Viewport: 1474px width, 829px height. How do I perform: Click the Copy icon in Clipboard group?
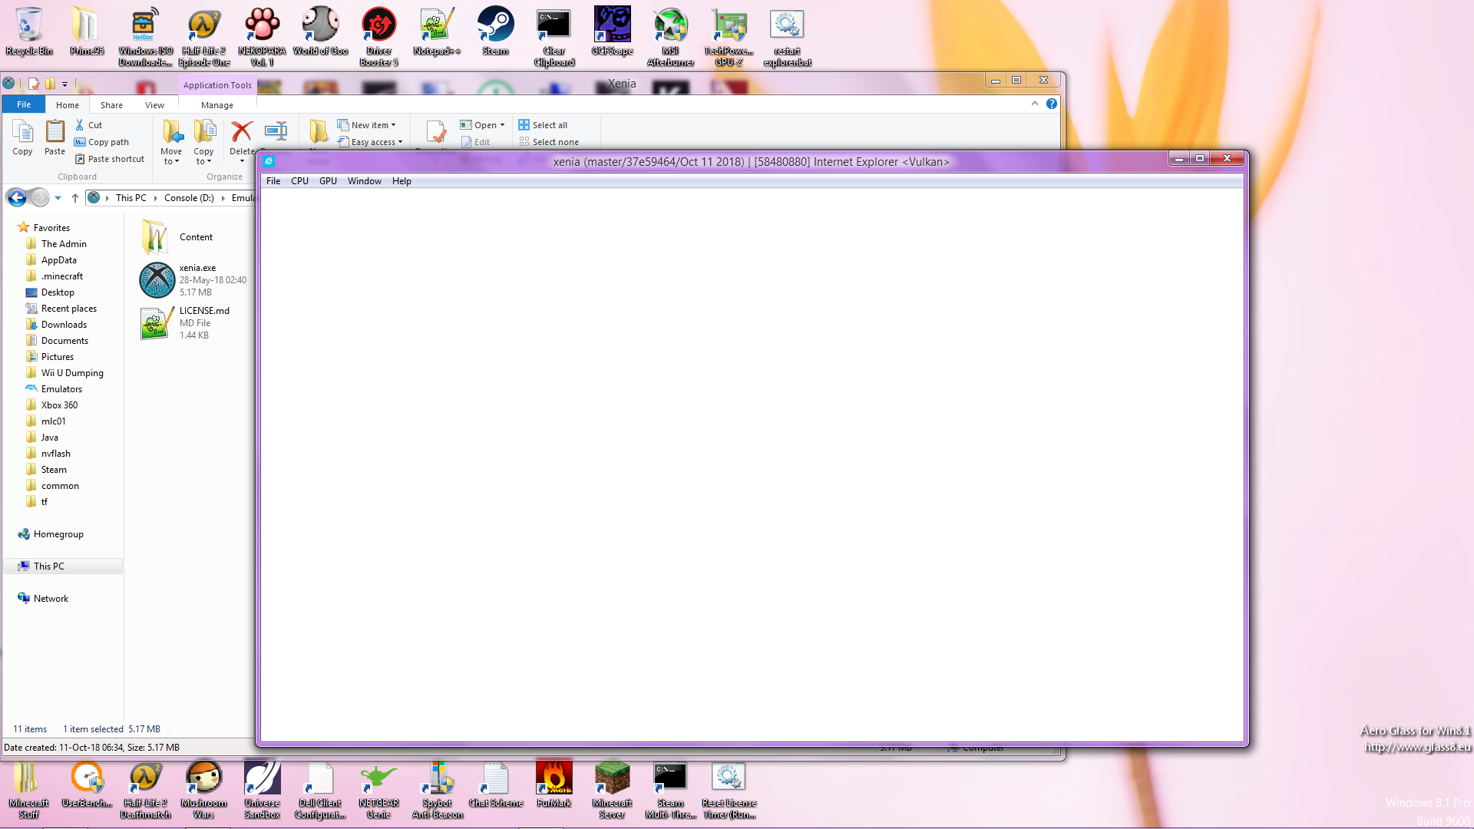(x=22, y=138)
